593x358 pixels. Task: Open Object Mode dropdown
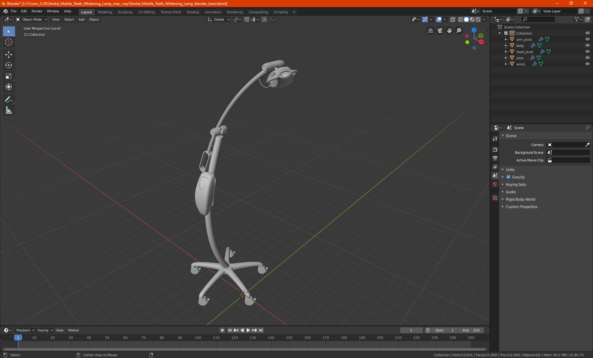pyautogui.click(x=32, y=19)
